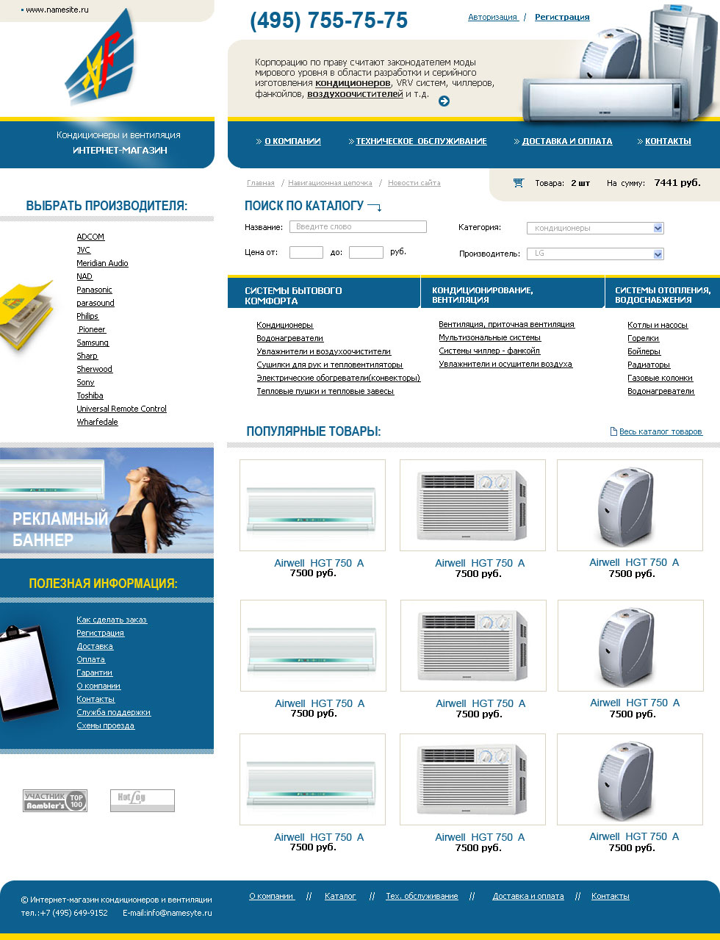Open first row split-system product thumbnail
The image size is (720, 940).
[x=312, y=505]
